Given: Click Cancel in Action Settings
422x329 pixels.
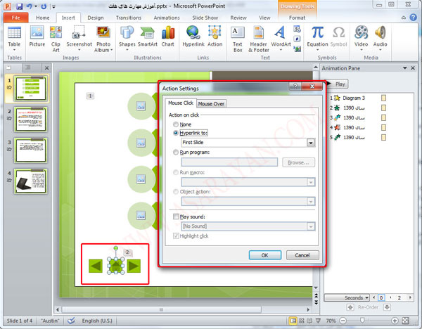Looking at the screenshot, I should [302, 254].
